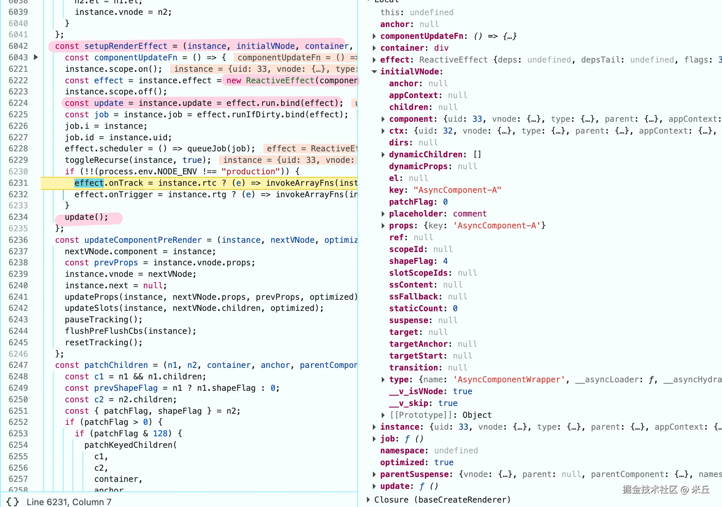722x507 pixels.
Task: Expand the [[Prototype]]: Object entry
Action: click(x=383, y=415)
